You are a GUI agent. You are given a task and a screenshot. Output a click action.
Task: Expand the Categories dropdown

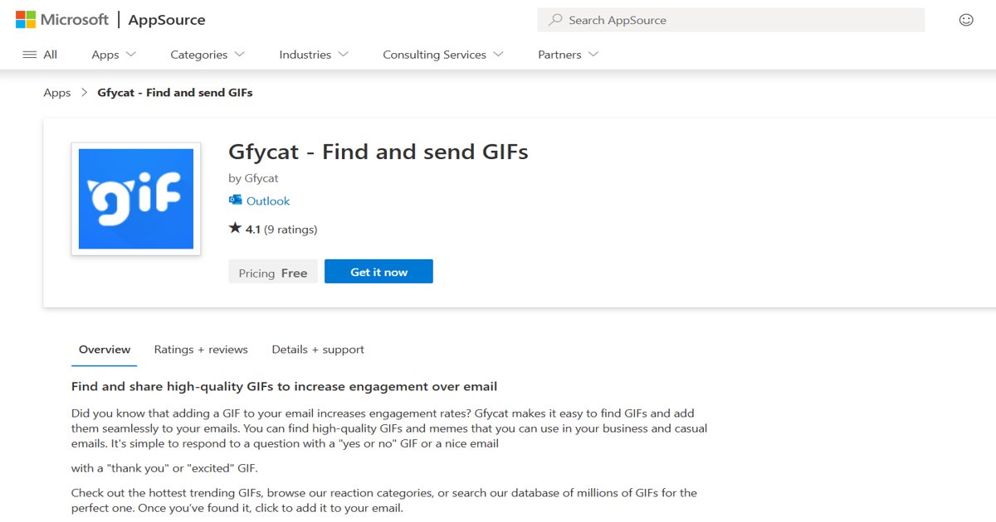pos(207,55)
